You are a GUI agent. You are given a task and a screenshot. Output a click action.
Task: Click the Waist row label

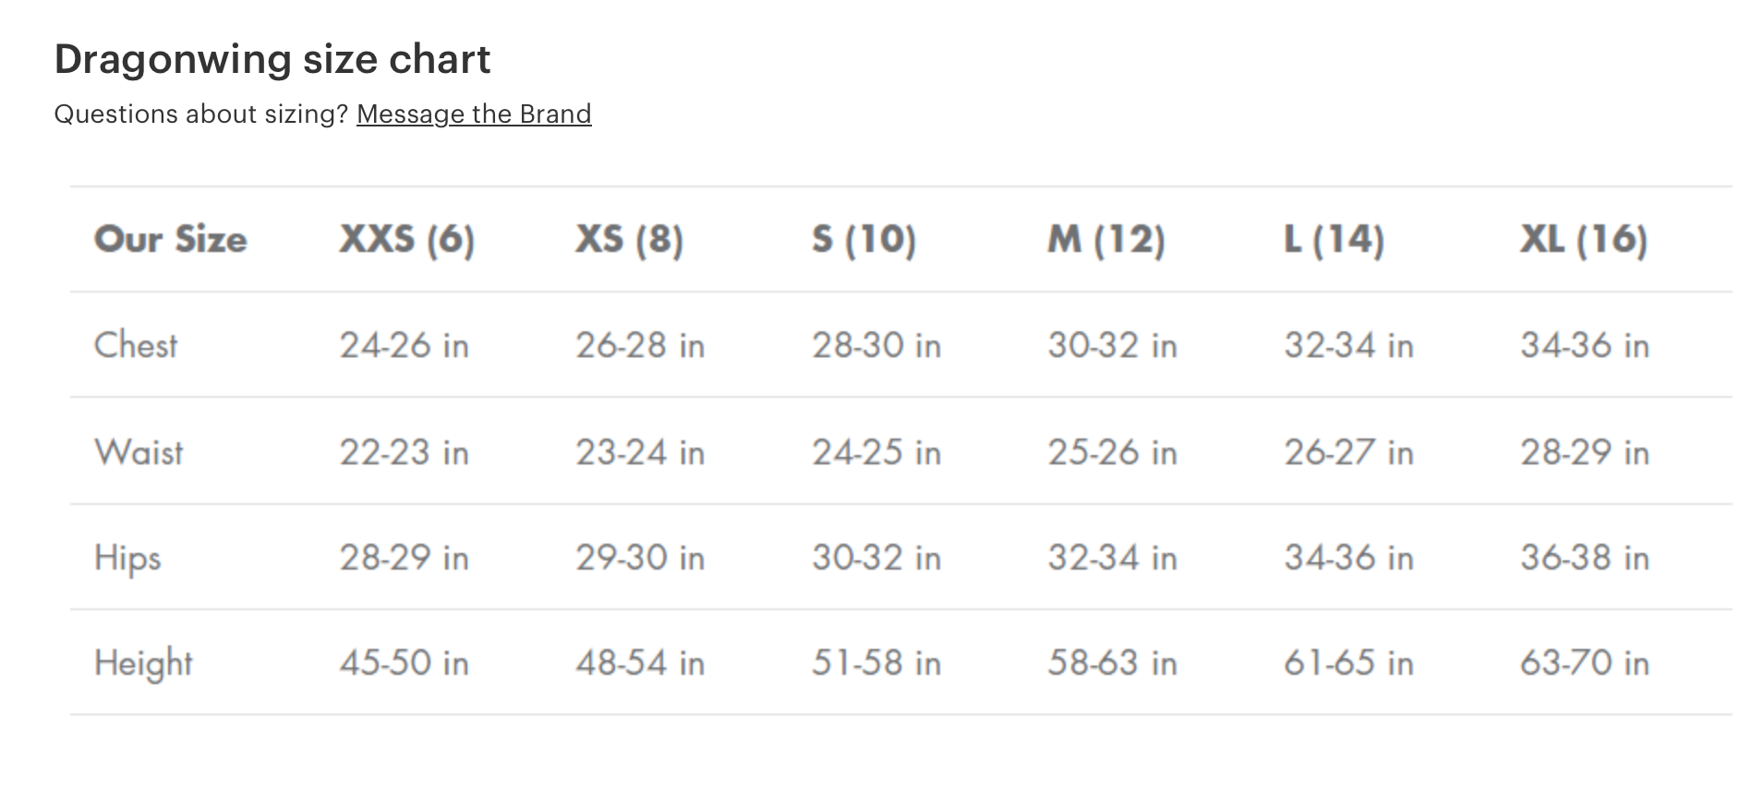coord(139,452)
